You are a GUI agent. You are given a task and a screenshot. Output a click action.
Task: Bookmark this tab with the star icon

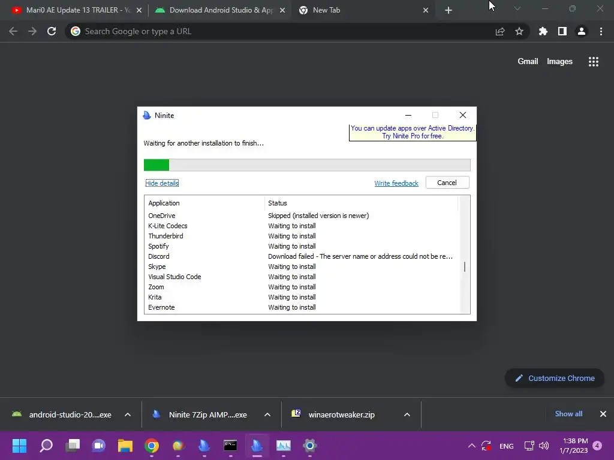[x=519, y=31]
